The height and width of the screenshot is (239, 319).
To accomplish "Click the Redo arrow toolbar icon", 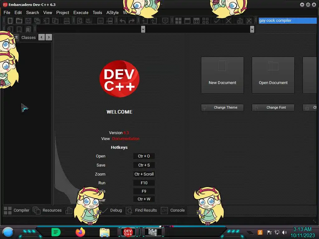I will (132, 21).
